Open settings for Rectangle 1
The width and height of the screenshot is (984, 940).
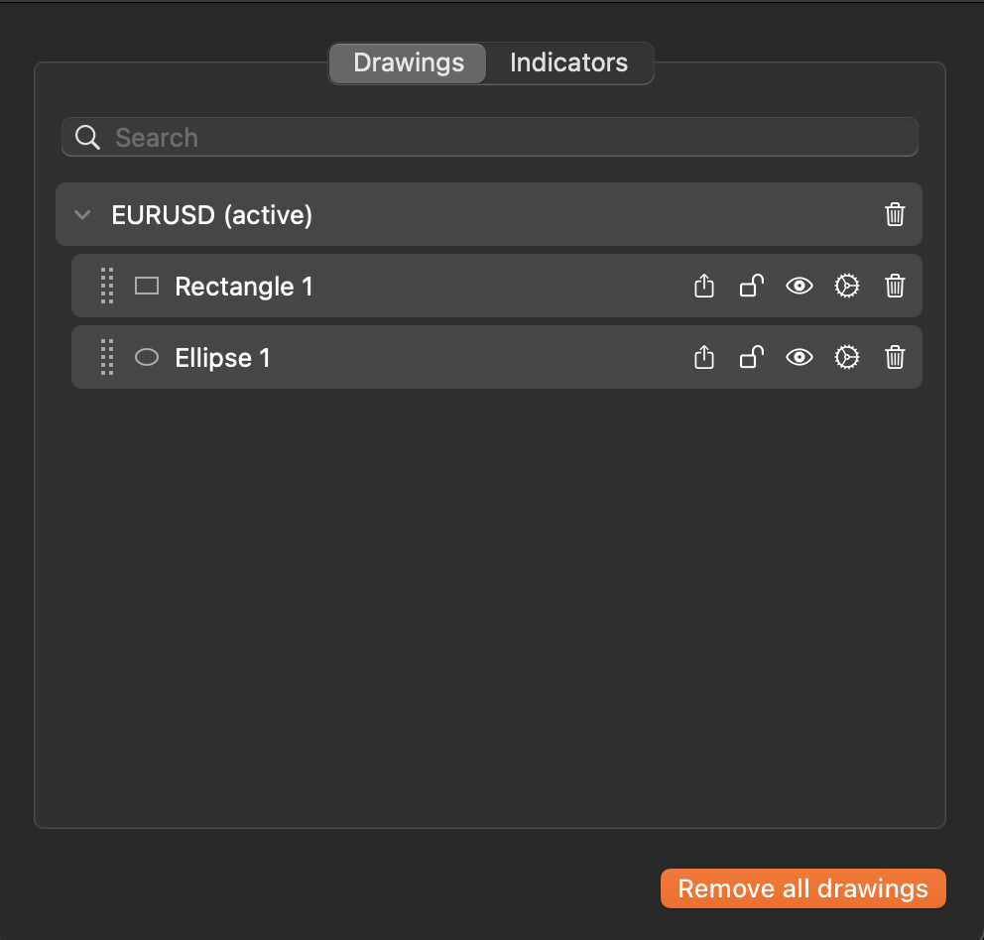pyautogui.click(x=846, y=287)
